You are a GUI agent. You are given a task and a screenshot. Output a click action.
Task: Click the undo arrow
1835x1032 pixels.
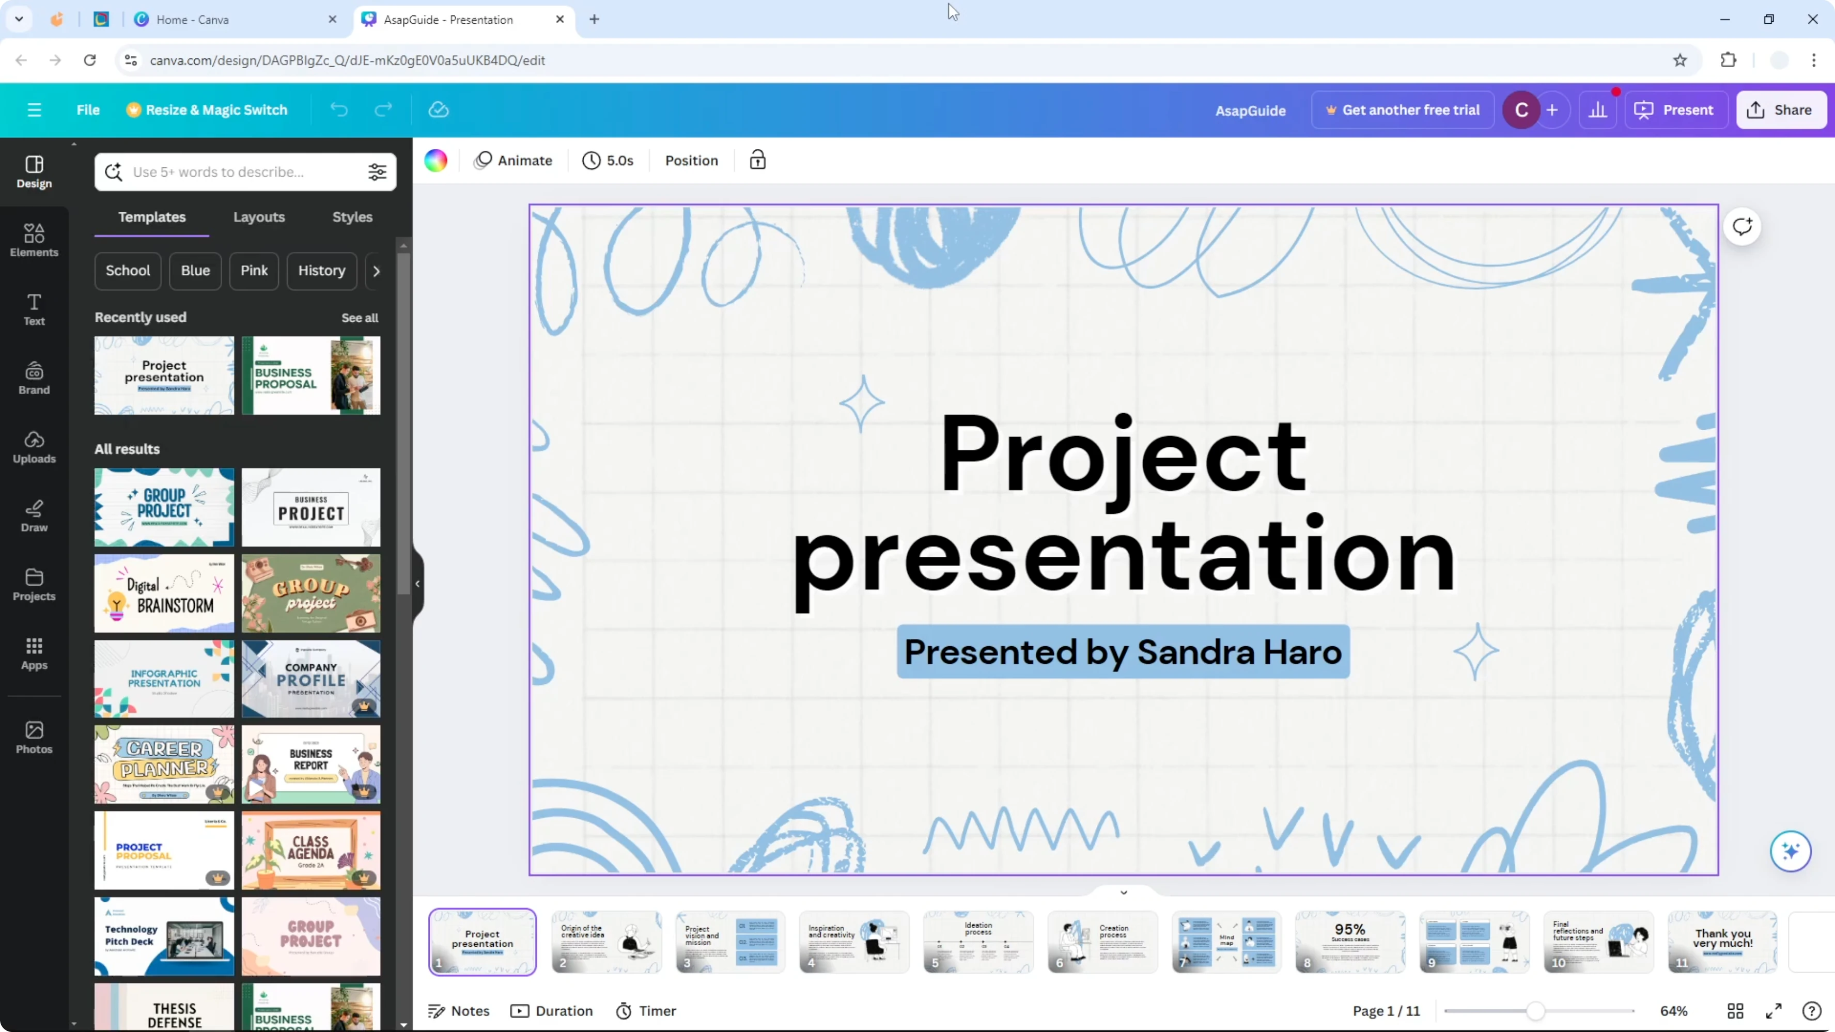(x=339, y=110)
